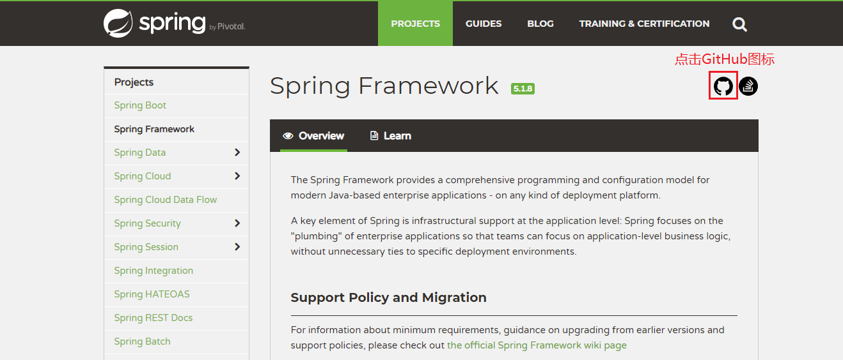The width and height of the screenshot is (843, 360).
Task: Open the Spring Boot project link
Action: (140, 105)
